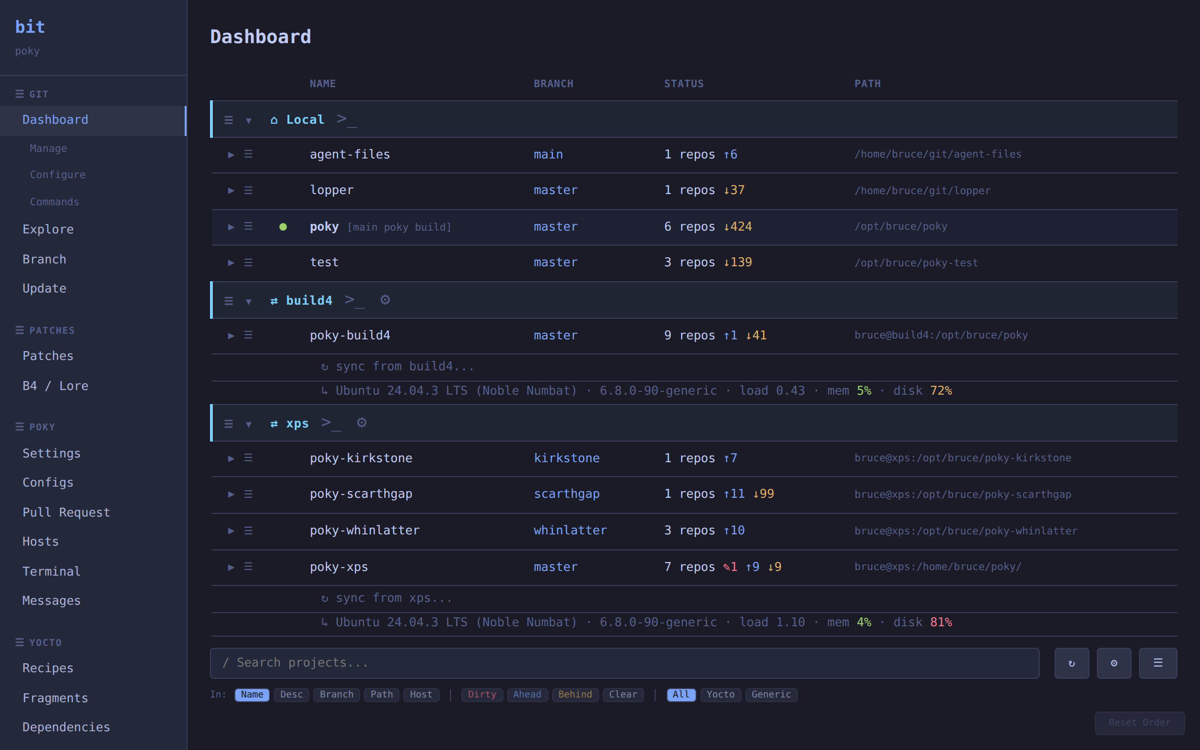This screenshot has height=750, width=1200.
Task: Open Manage under Dashboard
Action: click(49, 148)
